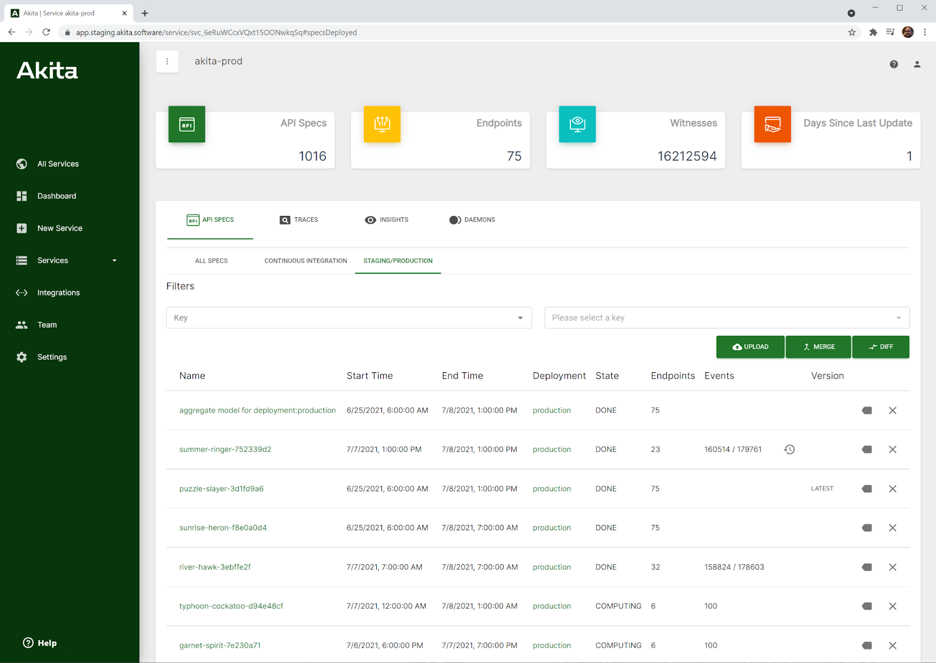
Task: Click the help question mark icon in header
Action: click(893, 64)
